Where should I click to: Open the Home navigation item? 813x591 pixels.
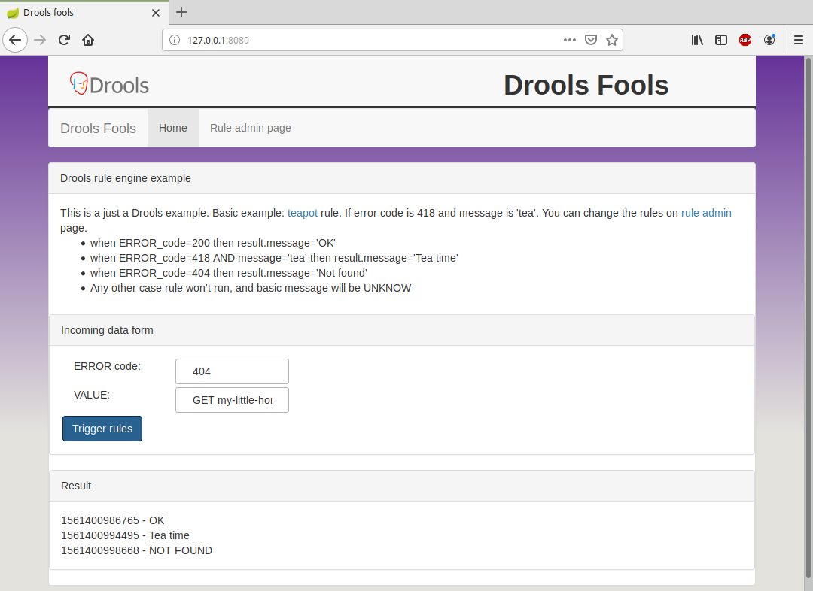(172, 128)
